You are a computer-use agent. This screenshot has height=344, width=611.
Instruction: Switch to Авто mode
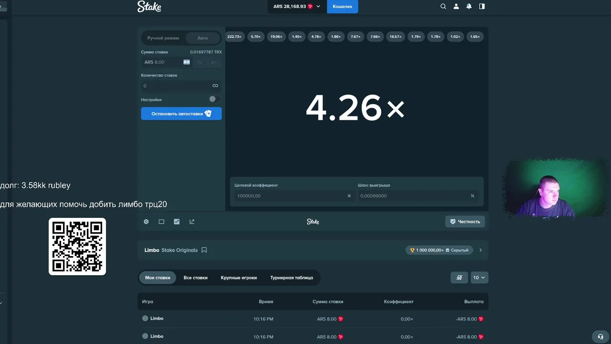click(x=203, y=38)
